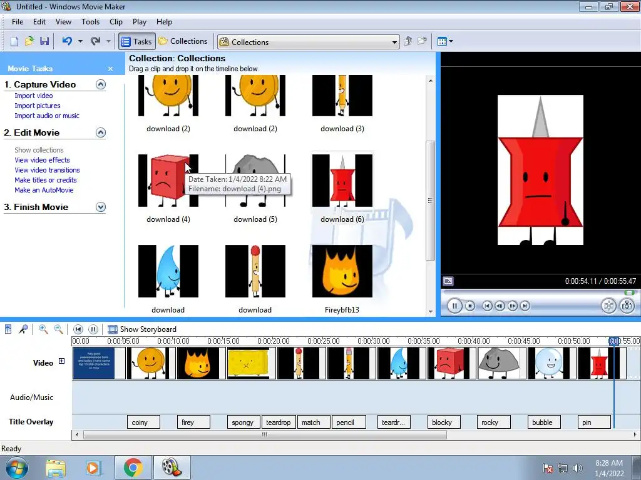Collapse the Edit Movie section
The width and height of the screenshot is (641, 480).
click(101, 132)
